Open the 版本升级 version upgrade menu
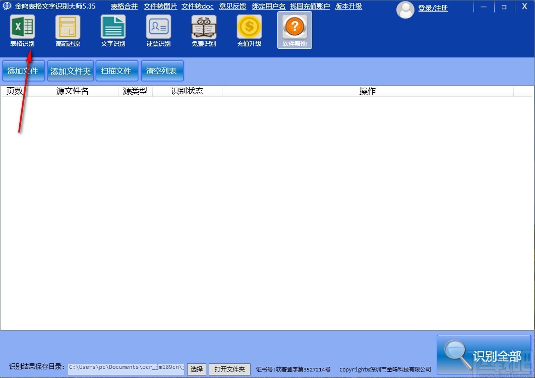 tap(348, 6)
